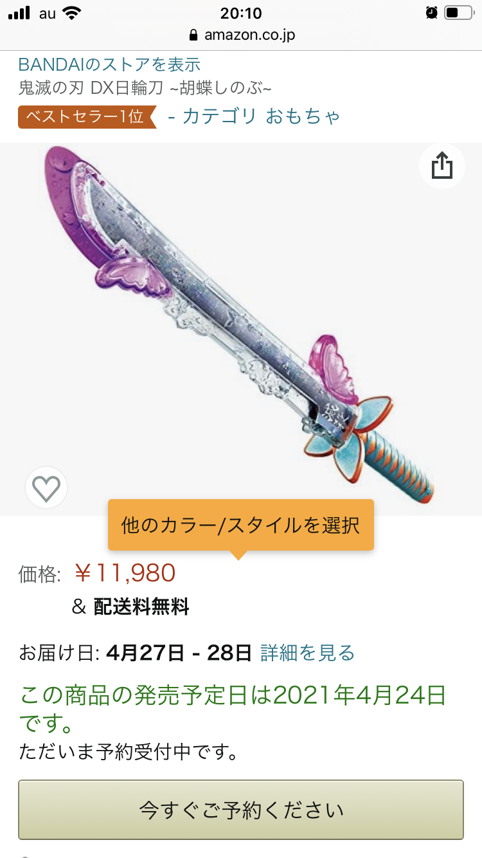Viewport: 482px width, 858px height.
Task: Tap the amazon.co.jp address bar
Action: [241, 35]
